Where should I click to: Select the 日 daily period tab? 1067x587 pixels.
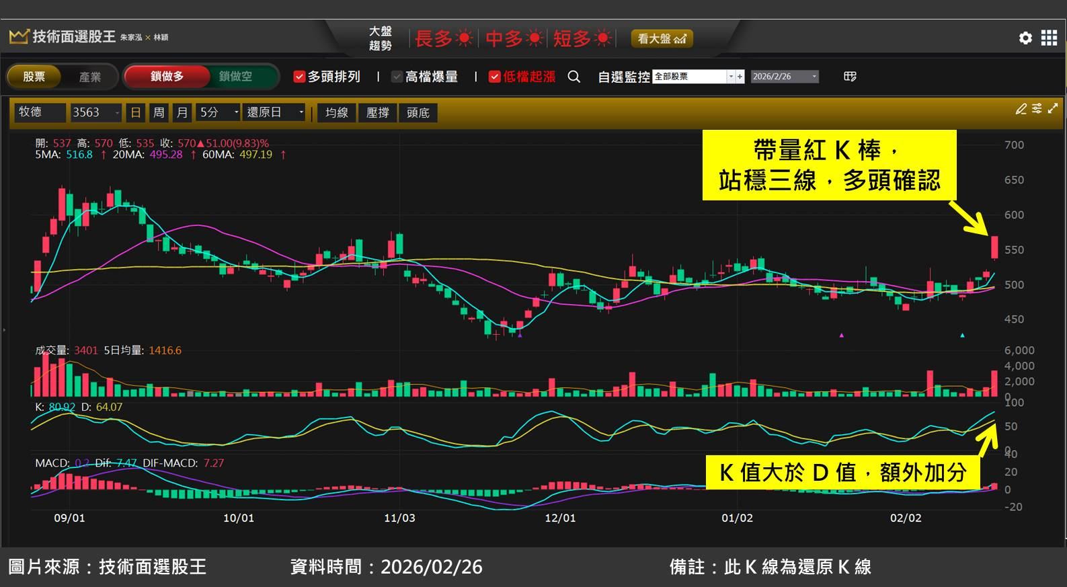pyautogui.click(x=136, y=112)
